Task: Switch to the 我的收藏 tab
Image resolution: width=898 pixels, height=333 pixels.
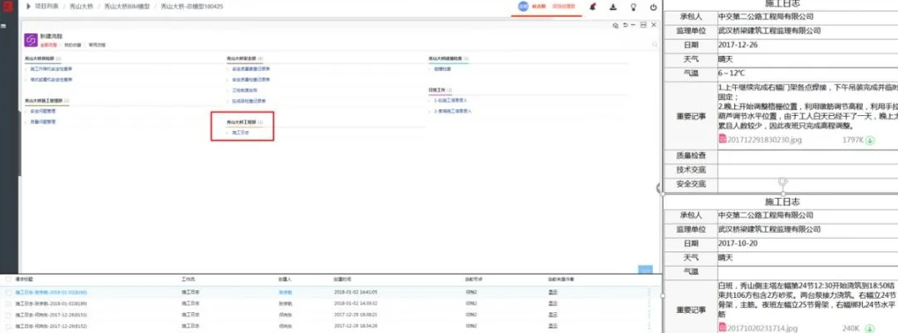Action: click(x=72, y=44)
